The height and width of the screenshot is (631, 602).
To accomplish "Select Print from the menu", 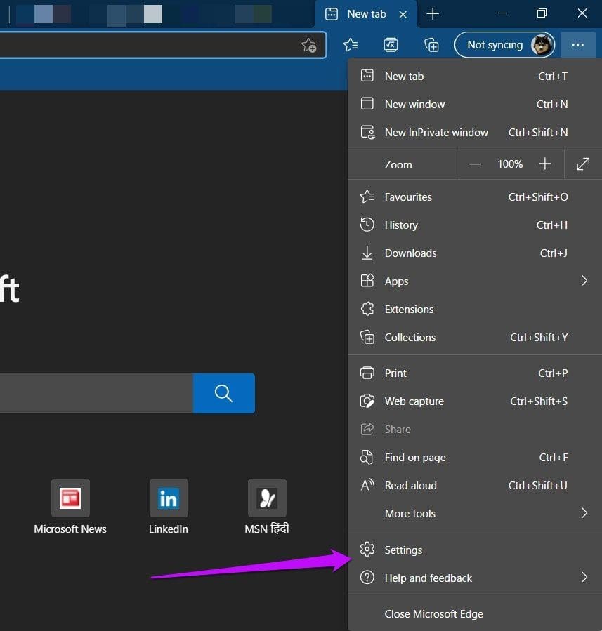I will (475, 373).
